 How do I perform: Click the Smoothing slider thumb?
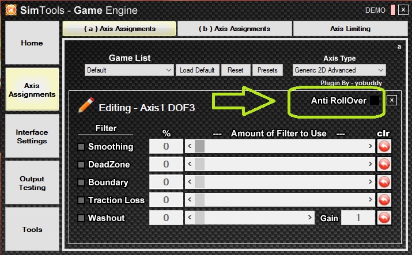tap(199, 146)
